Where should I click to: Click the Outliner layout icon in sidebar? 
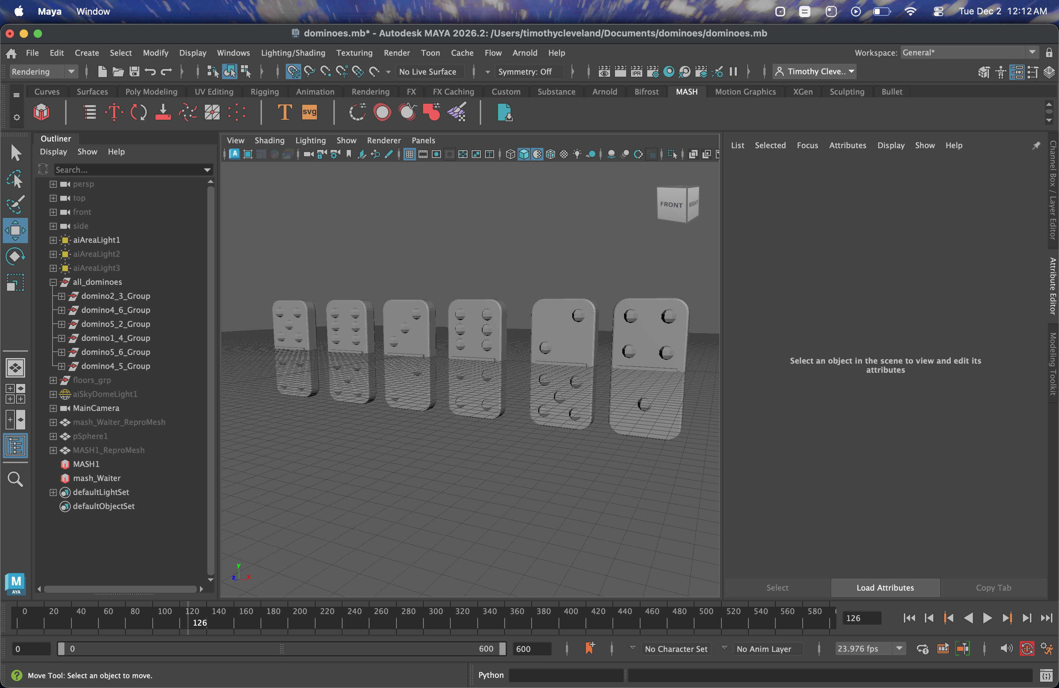tap(15, 446)
